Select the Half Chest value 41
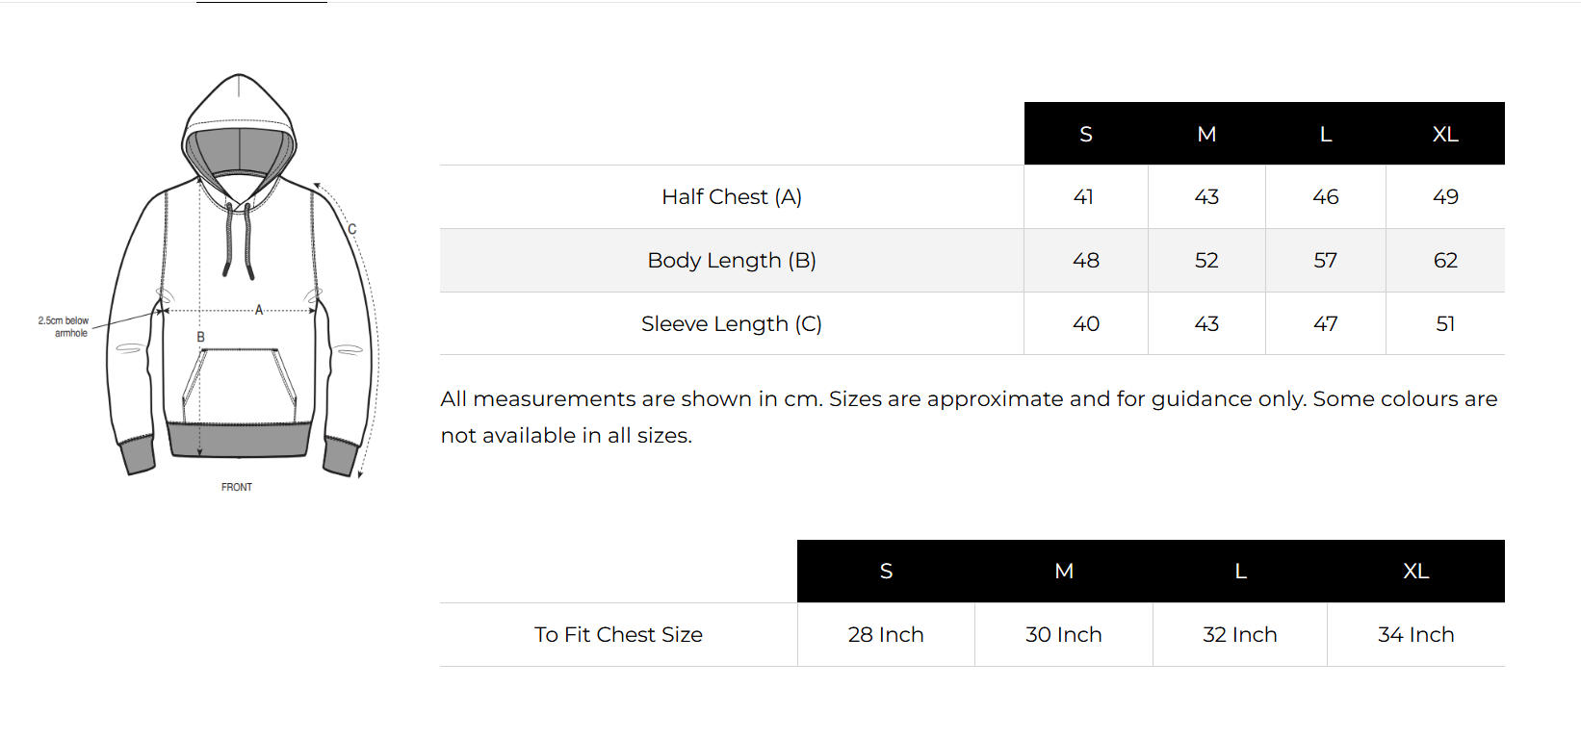 [x=1084, y=197]
